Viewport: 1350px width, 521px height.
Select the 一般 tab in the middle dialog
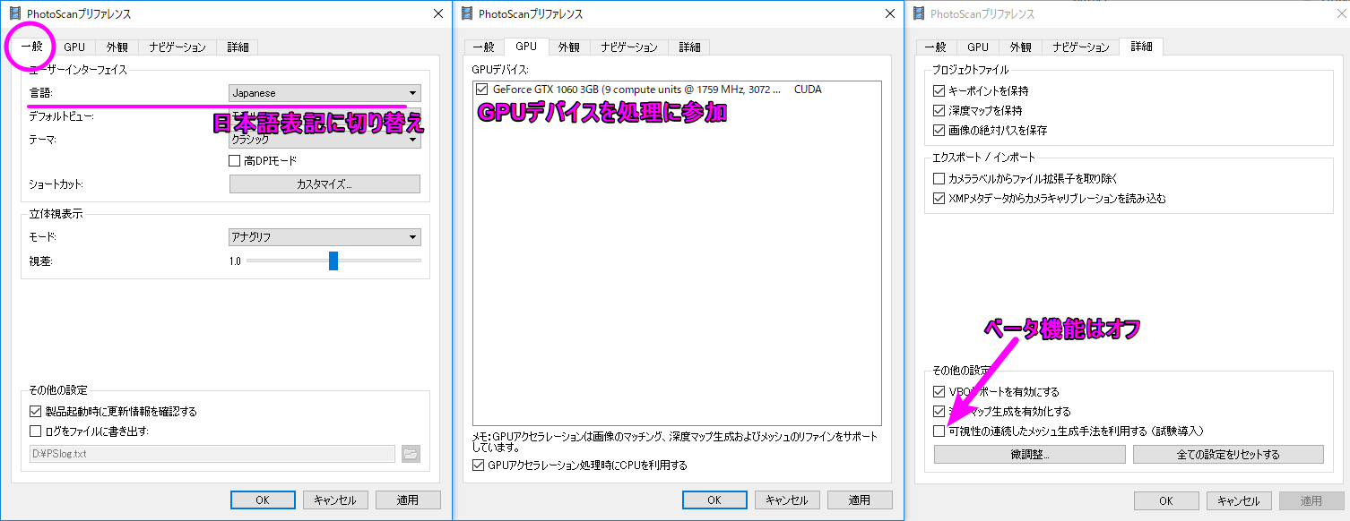483,47
